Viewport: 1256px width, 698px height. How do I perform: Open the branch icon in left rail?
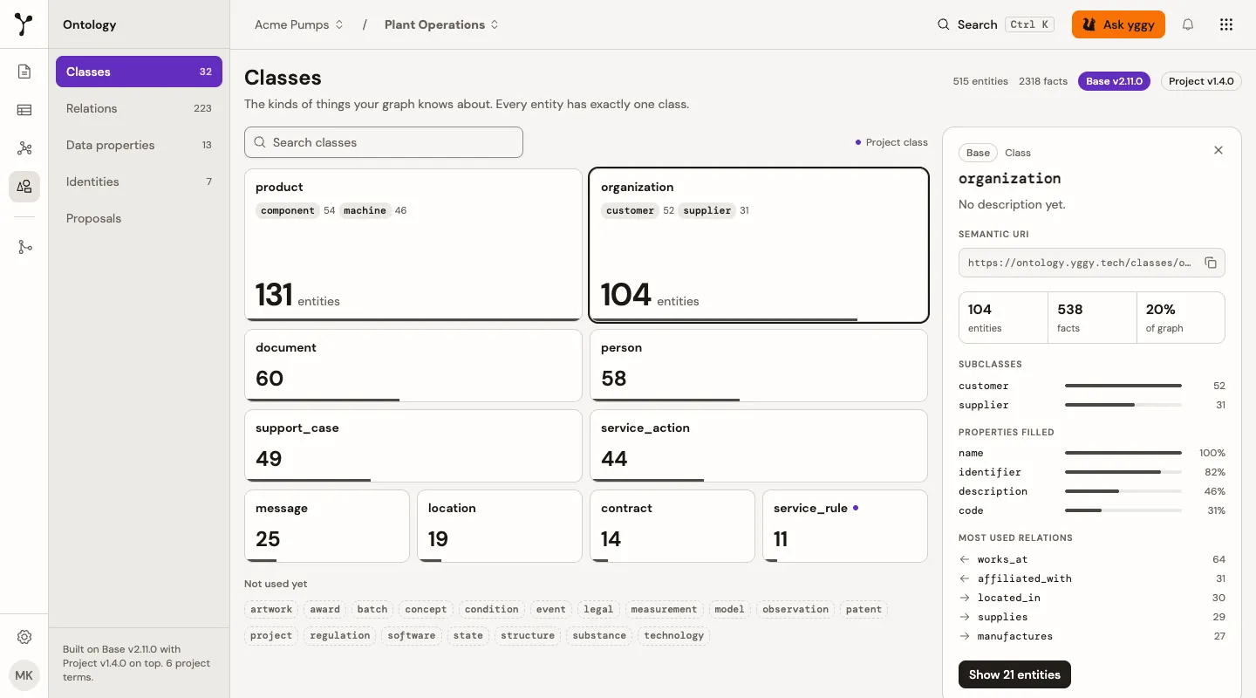pos(24,247)
